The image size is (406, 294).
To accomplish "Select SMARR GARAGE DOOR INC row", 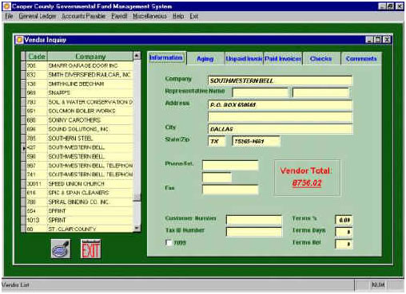I will (x=79, y=65).
